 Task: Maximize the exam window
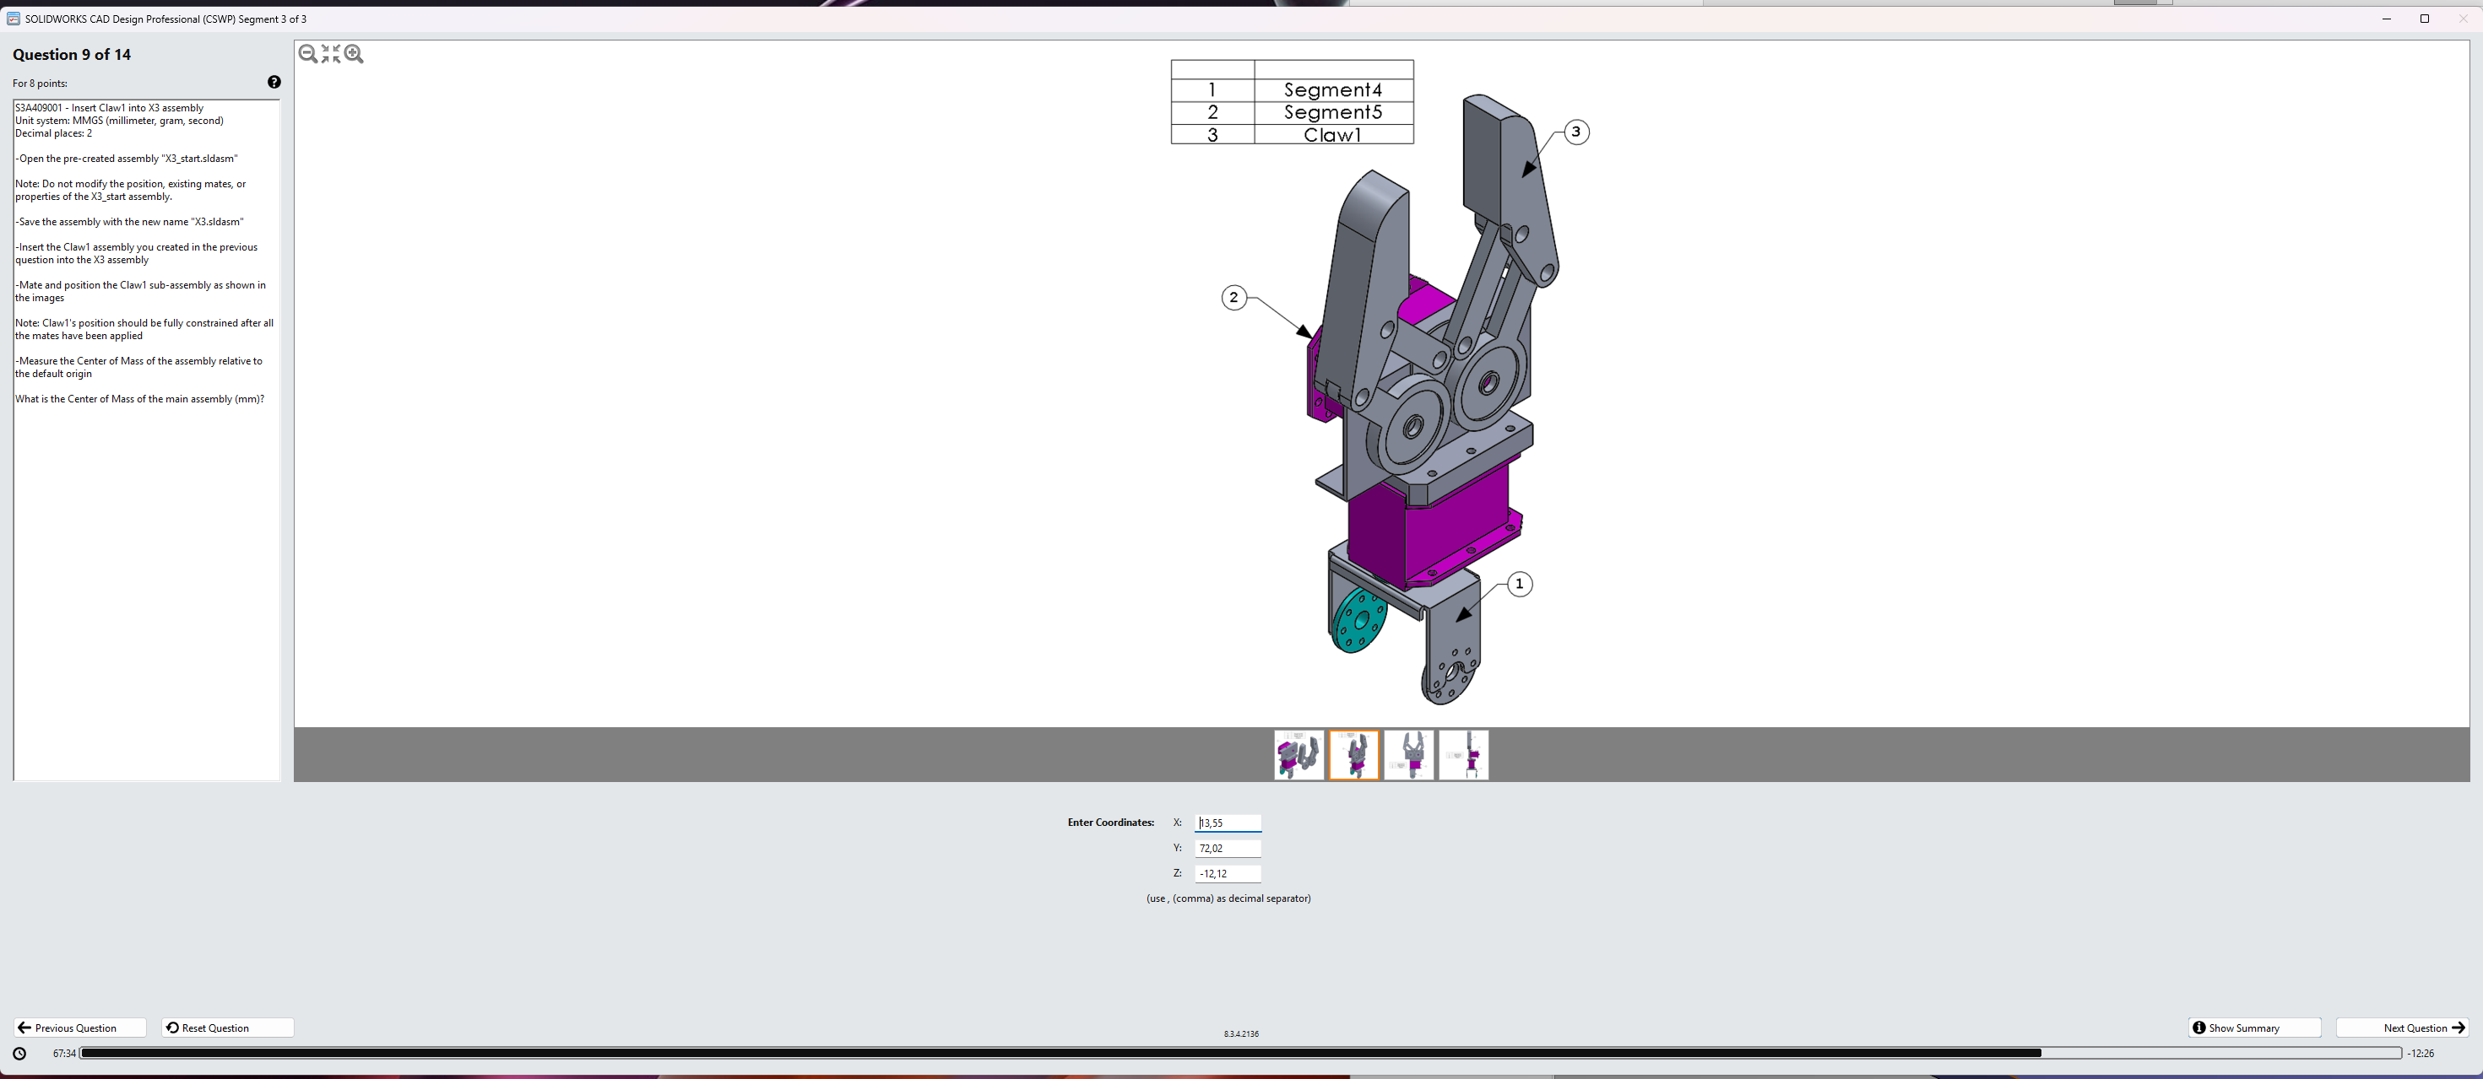click(2424, 19)
